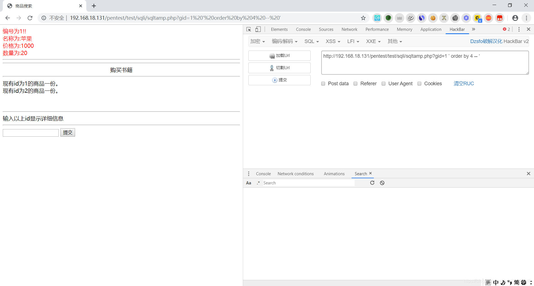Screen dimensions: 534x286
Task: Open the XSS dropdown menu
Action: 333,41
